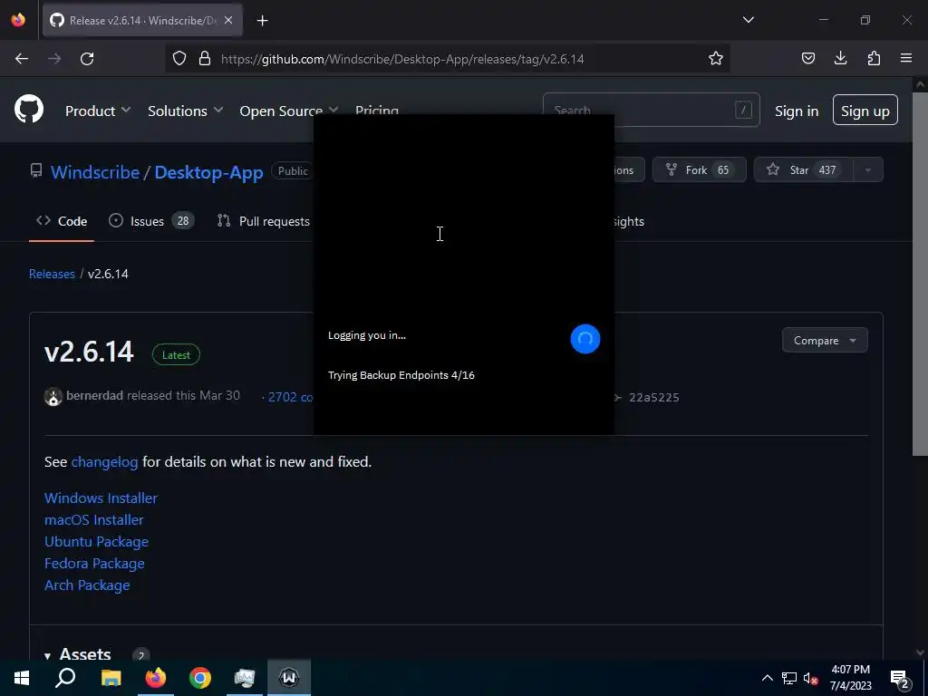The height and width of the screenshot is (696, 928).
Task: Open the Firefox hamburger menu
Action: (906, 58)
